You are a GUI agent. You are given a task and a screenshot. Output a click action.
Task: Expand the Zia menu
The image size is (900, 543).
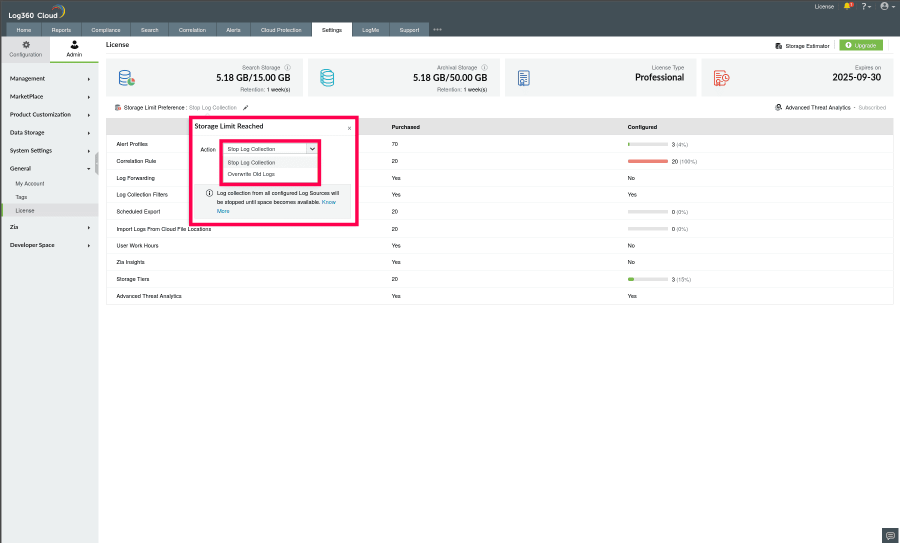[x=50, y=227]
